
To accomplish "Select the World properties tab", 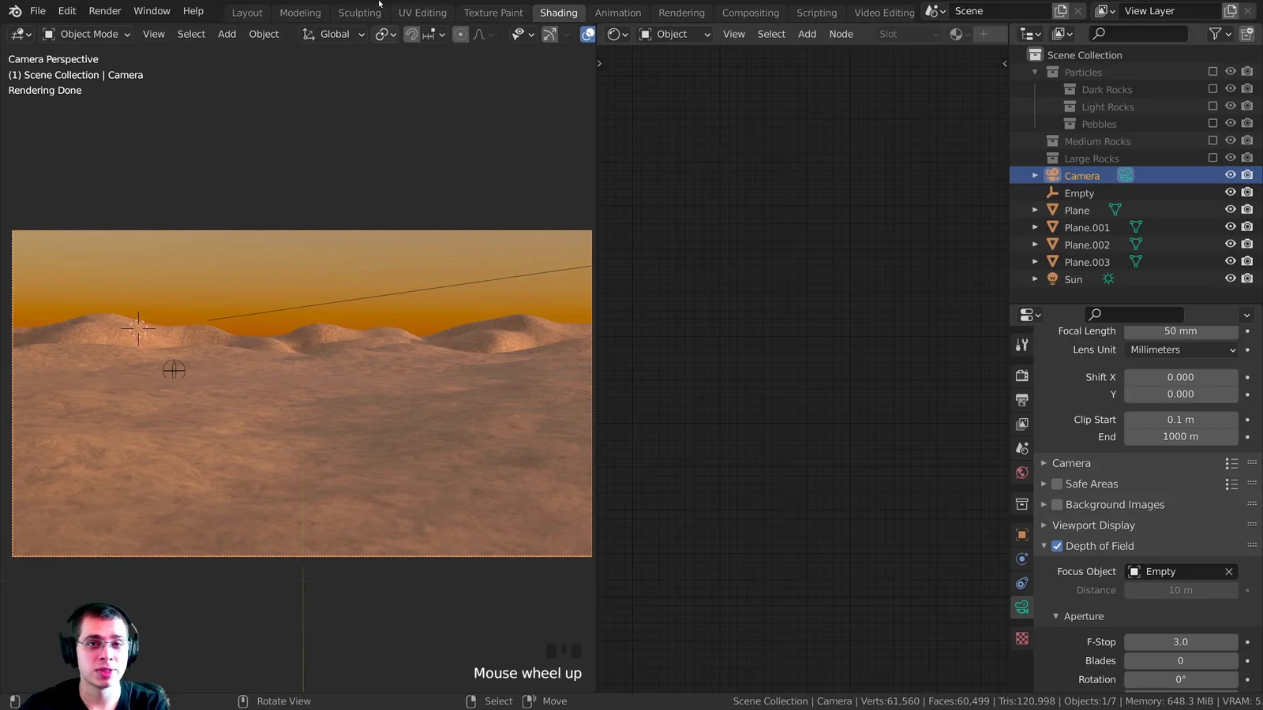I will pyautogui.click(x=1021, y=473).
